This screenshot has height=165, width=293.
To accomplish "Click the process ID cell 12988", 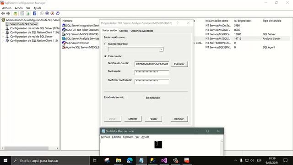I will tap(238, 34).
